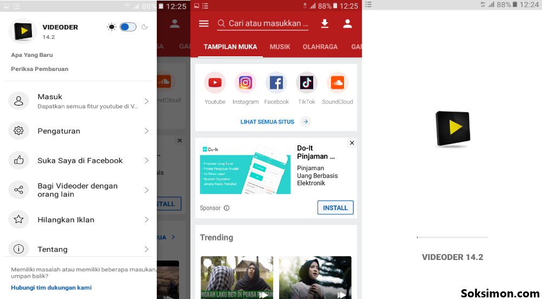Open the hamburger menu in red header

203,23
